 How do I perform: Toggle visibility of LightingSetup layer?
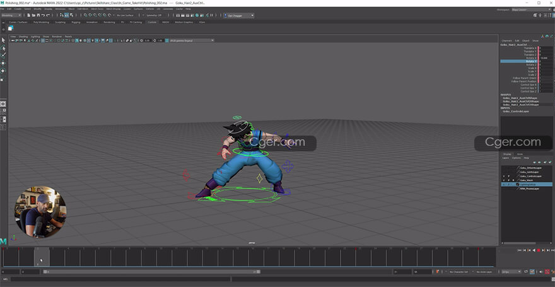point(503,184)
